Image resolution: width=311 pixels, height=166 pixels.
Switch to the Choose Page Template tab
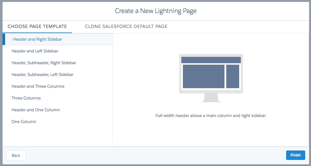point(37,26)
